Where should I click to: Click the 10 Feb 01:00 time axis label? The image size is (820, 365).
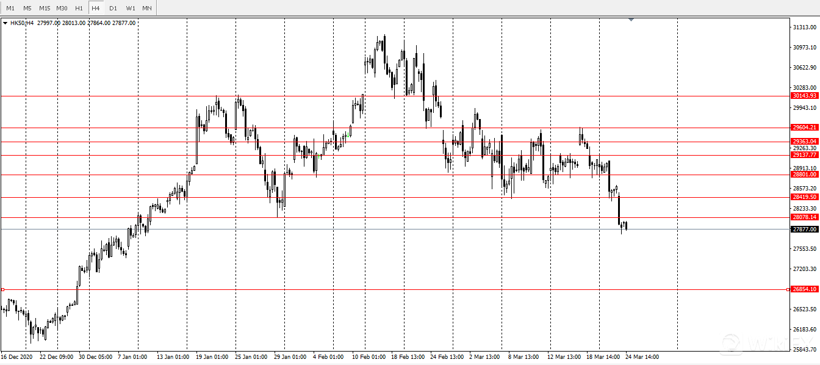coord(369,356)
